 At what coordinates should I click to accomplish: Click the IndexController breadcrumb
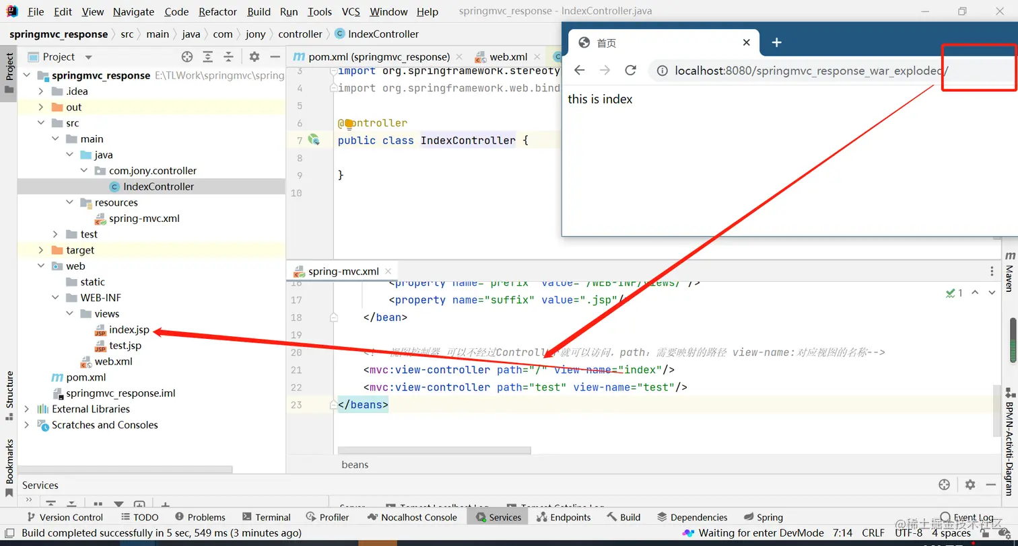(x=376, y=34)
